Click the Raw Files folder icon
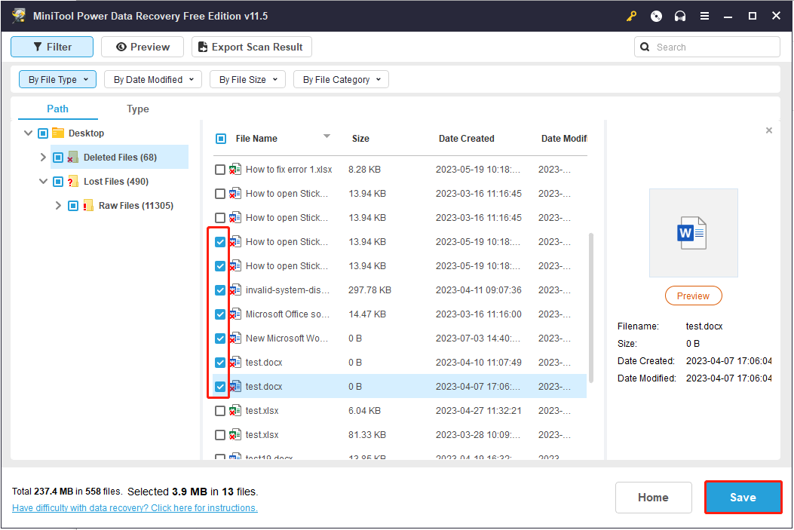 pos(88,206)
